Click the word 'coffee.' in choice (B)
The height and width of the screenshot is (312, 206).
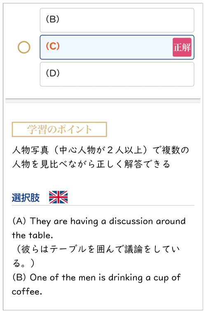pyautogui.click(x=27, y=292)
